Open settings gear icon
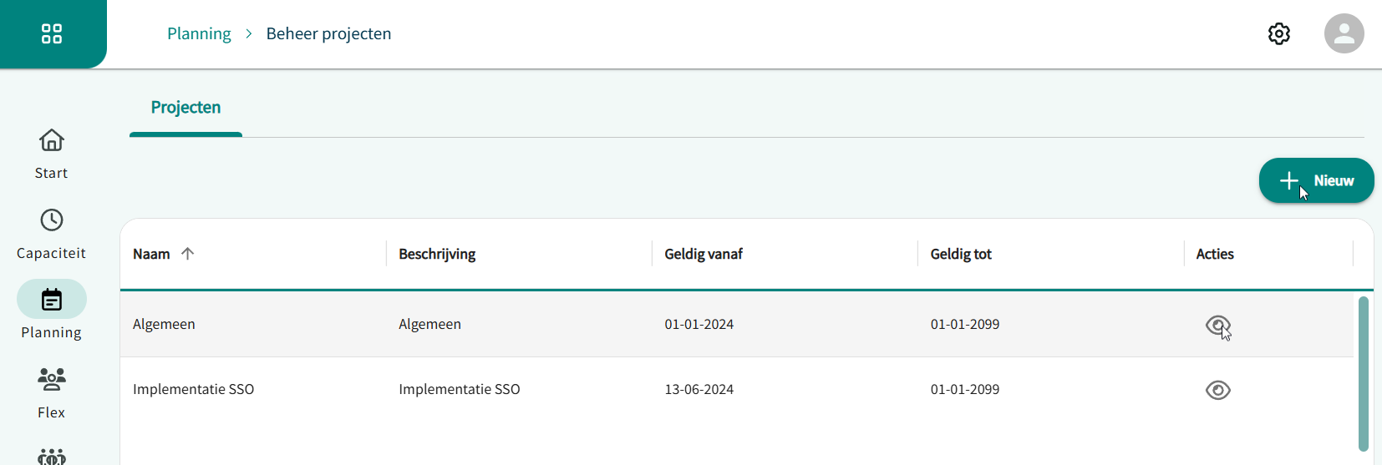 1278,33
